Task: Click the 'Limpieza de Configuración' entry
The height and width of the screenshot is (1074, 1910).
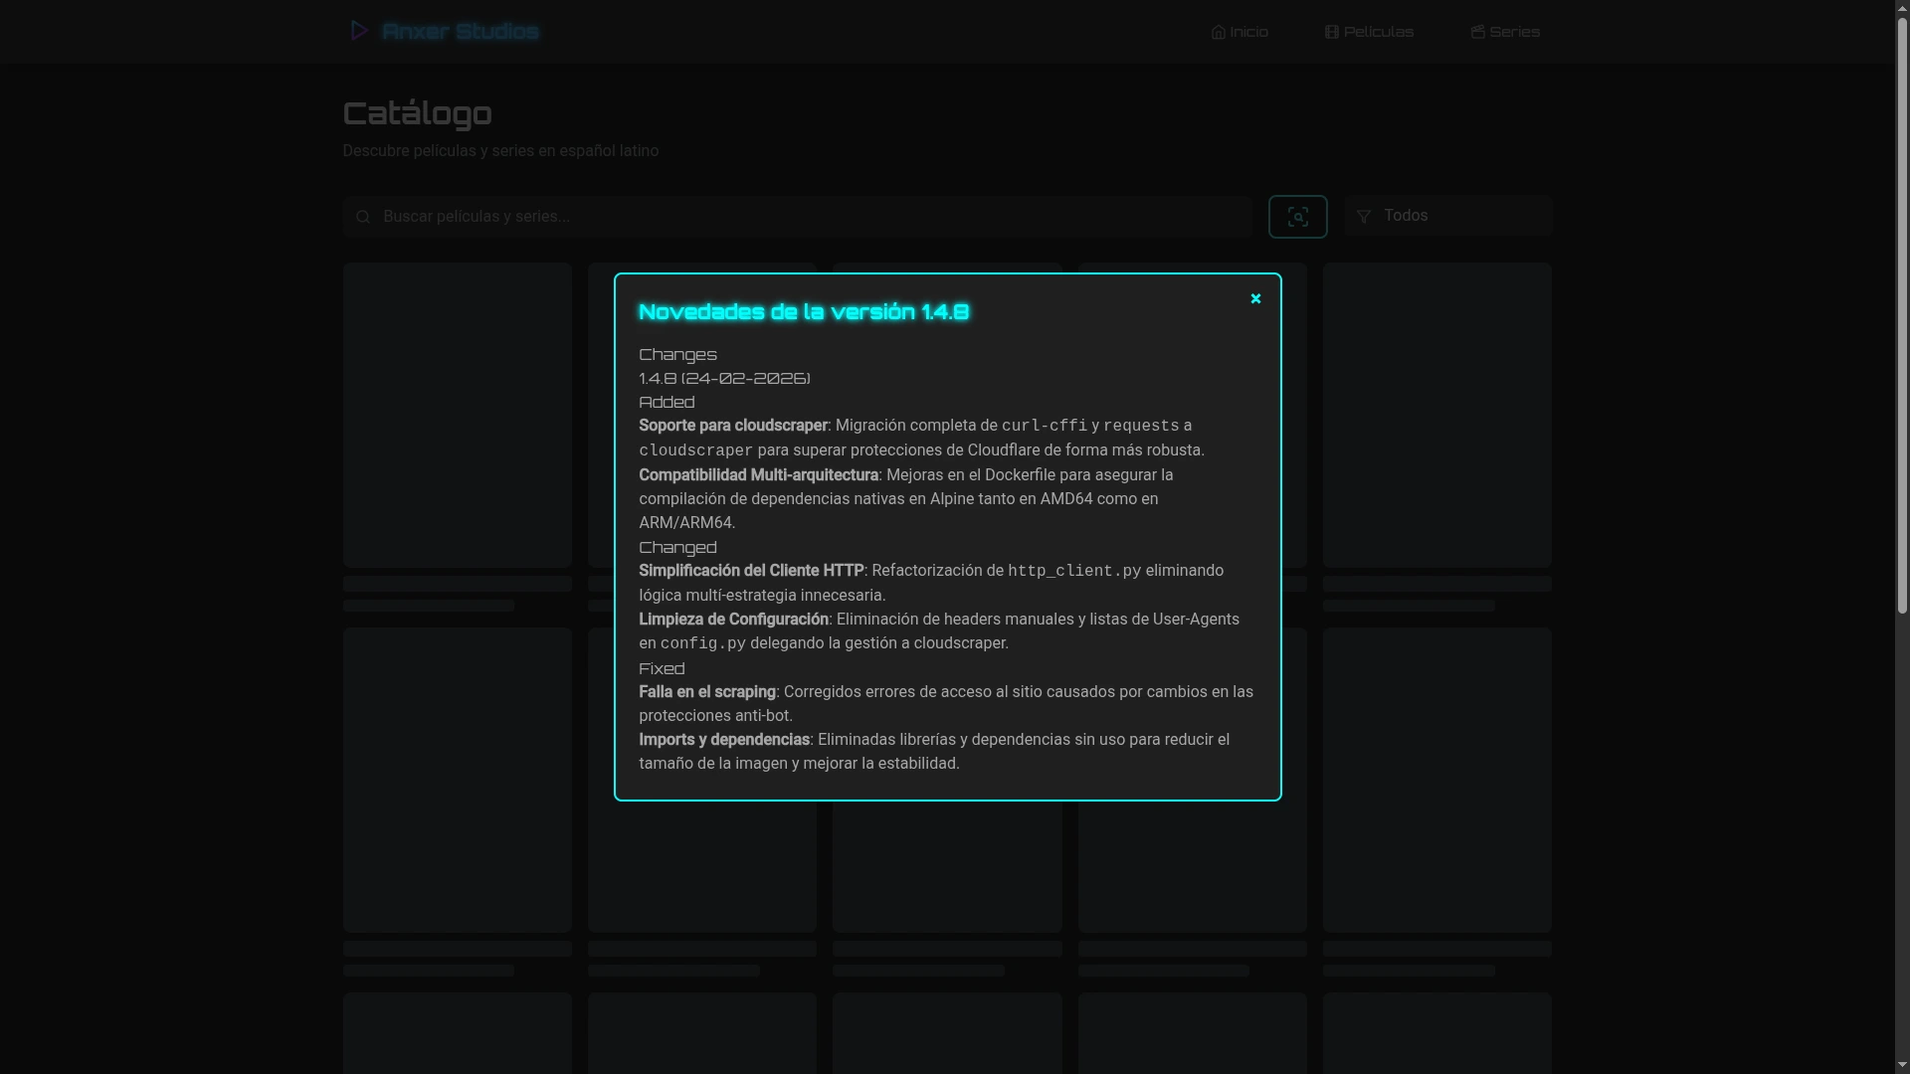Action: click(x=733, y=620)
